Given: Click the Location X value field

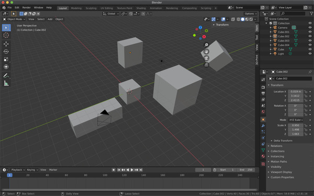Looking at the screenshot, I should 296,91.
